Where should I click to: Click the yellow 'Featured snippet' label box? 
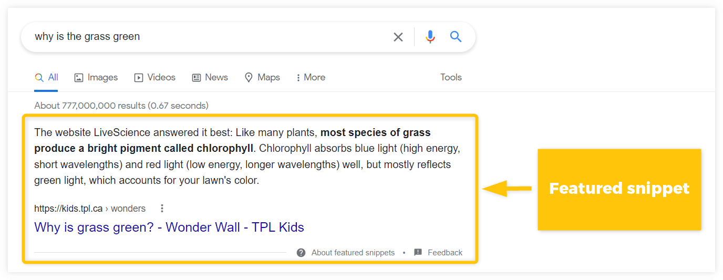(x=619, y=189)
